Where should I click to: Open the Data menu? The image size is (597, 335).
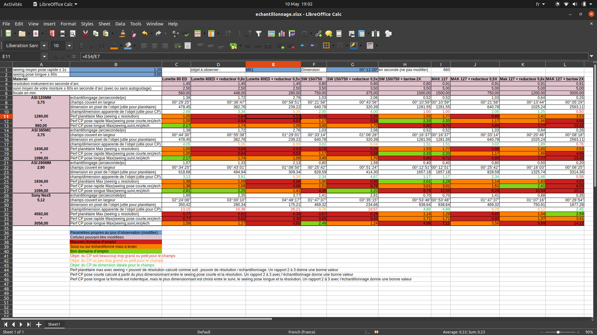tap(120, 24)
